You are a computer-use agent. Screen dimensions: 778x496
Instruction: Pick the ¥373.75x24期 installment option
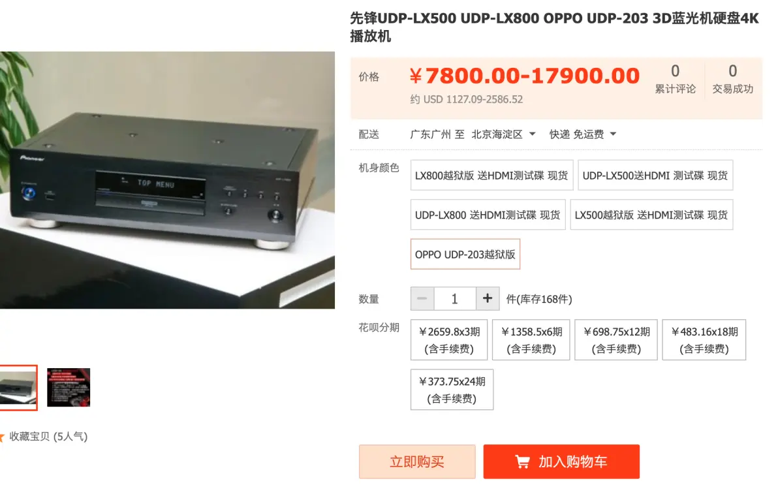(452, 390)
